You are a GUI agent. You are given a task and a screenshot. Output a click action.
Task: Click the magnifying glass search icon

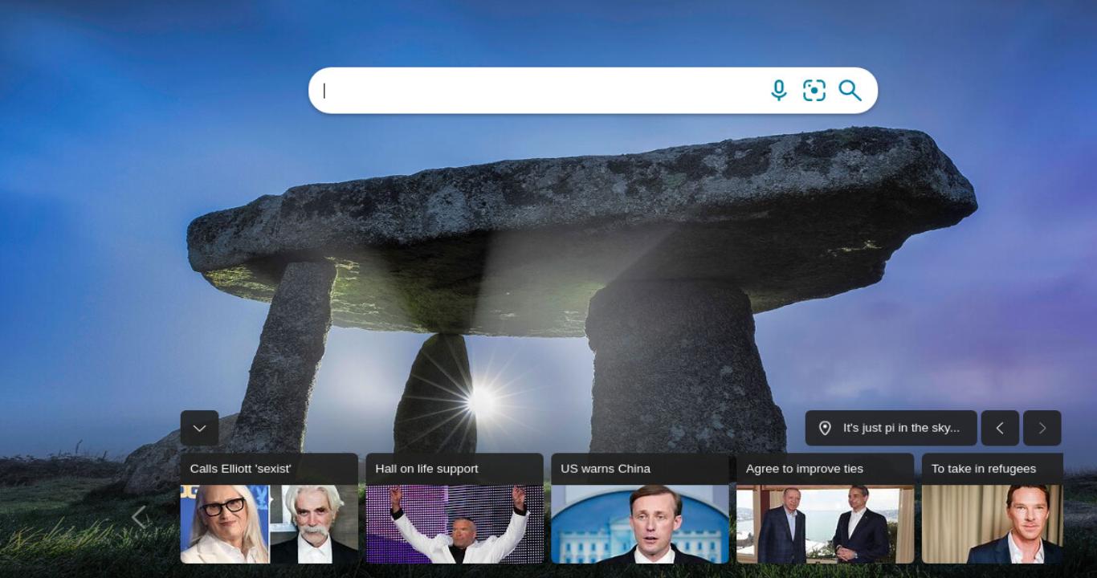point(850,91)
